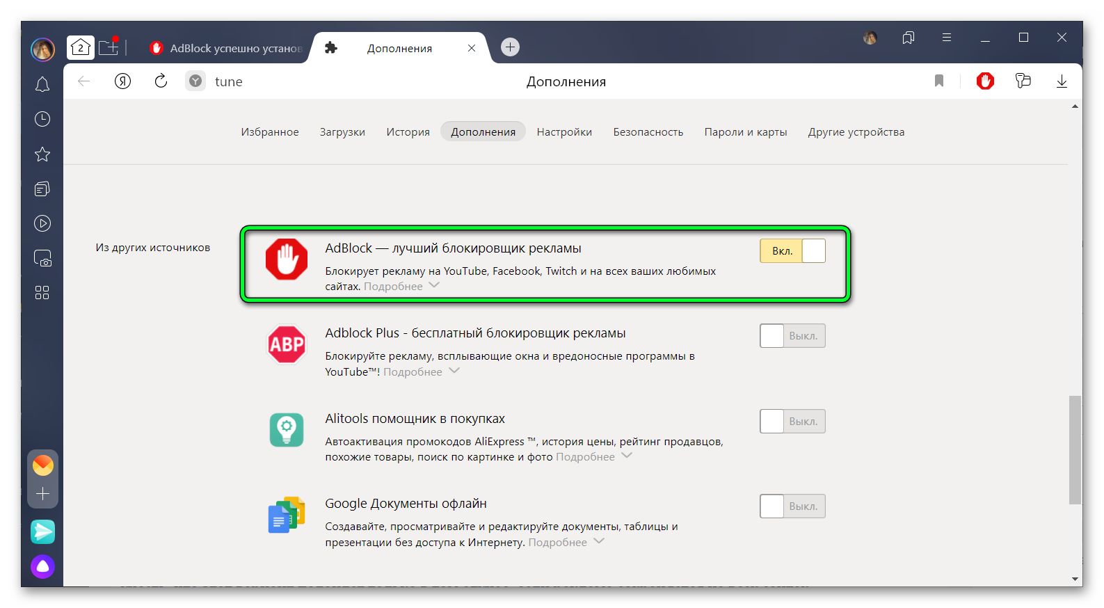Open the Загрузки tab
1104x608 pixels.
coord(342,132)
